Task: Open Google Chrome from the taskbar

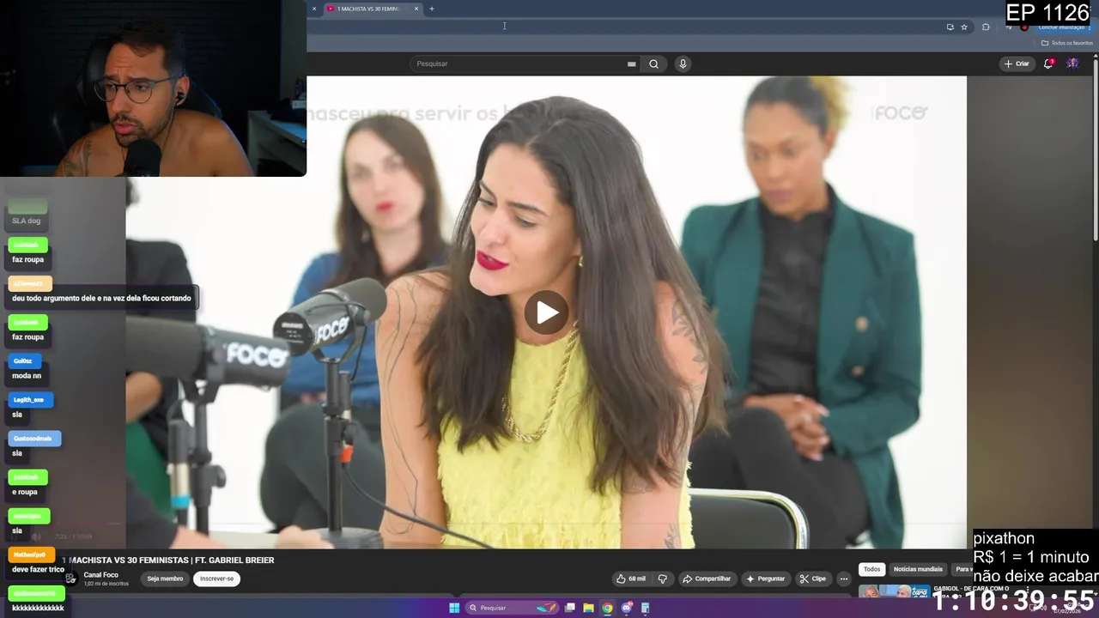Action: [x=607, y=608]
